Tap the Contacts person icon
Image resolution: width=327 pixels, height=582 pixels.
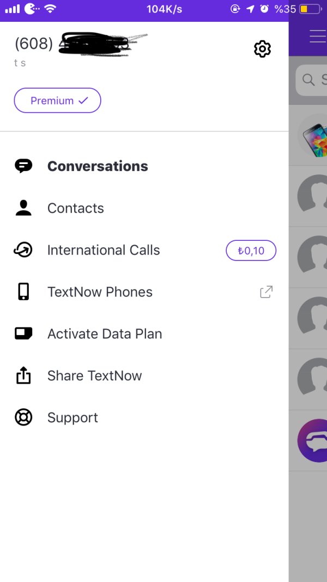click(23, 208)
